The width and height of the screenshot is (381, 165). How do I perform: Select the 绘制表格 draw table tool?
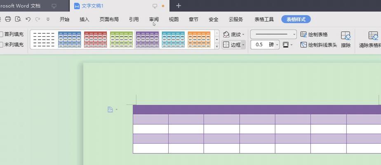(314, 35)
